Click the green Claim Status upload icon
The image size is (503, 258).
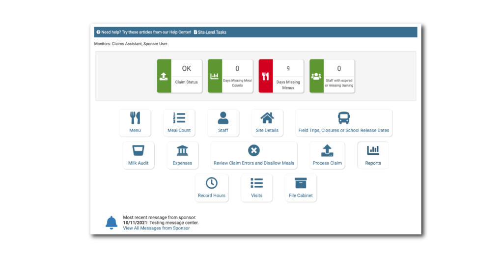[164, 76]
